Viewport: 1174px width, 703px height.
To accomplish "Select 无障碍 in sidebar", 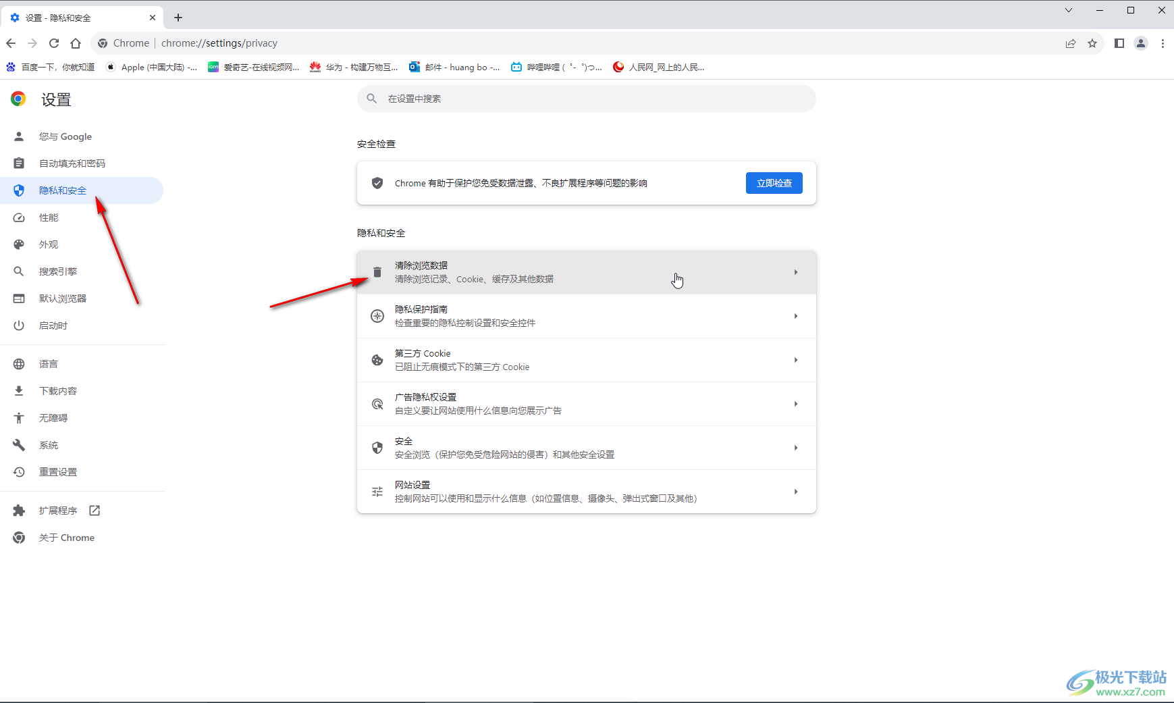I will click(x=82, y=418).
